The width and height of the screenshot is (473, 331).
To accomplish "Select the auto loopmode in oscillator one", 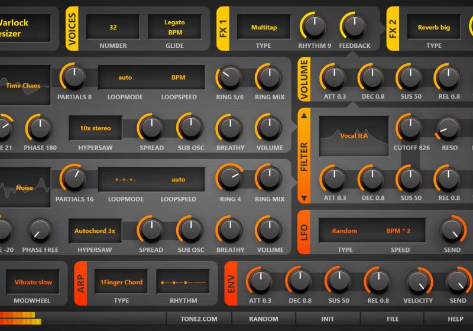I will point(125,77).
